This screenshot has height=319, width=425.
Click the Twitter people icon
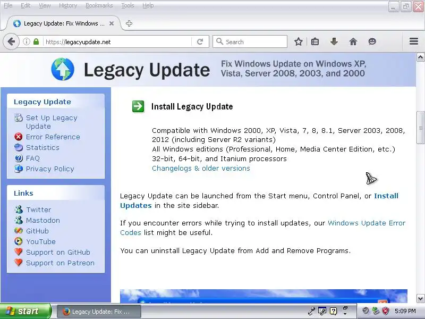tap(19, 209)
